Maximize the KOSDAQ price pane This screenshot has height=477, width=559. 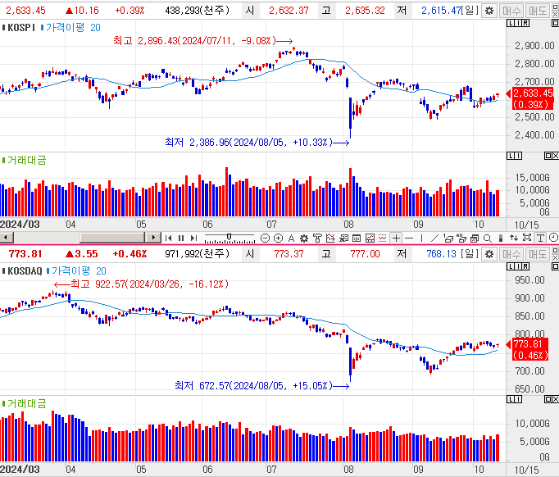(x=555, y=266)
